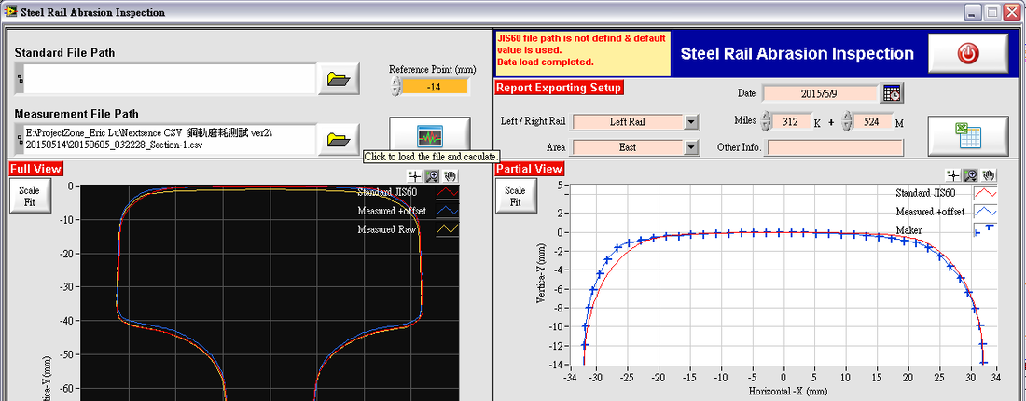The width and height of the screenshot is (1026, 401).
Task: Click the Date field showing 2015/6/9
Action: coord(820,93)
